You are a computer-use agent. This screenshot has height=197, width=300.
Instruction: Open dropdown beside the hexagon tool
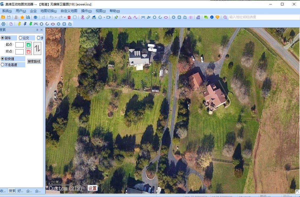[x=104, y=18]
